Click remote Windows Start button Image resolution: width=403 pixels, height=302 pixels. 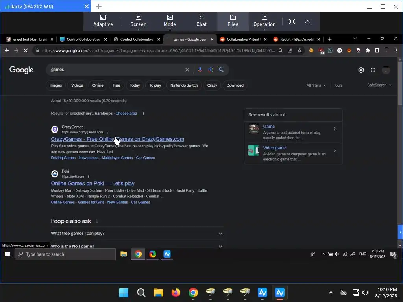(7, 254)
